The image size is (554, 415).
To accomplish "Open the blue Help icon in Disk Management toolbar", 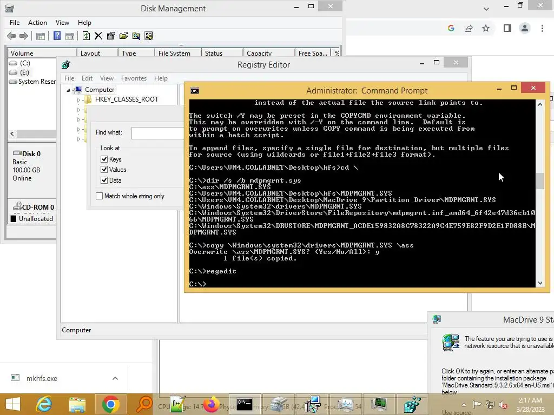I will coord(57,36).
